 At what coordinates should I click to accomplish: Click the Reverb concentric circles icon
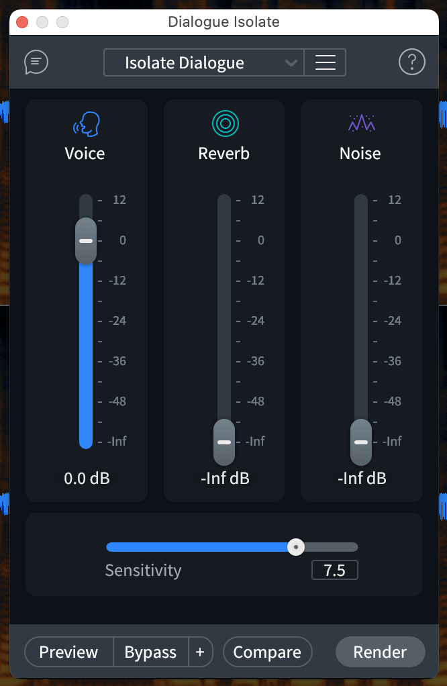[226, 124]
